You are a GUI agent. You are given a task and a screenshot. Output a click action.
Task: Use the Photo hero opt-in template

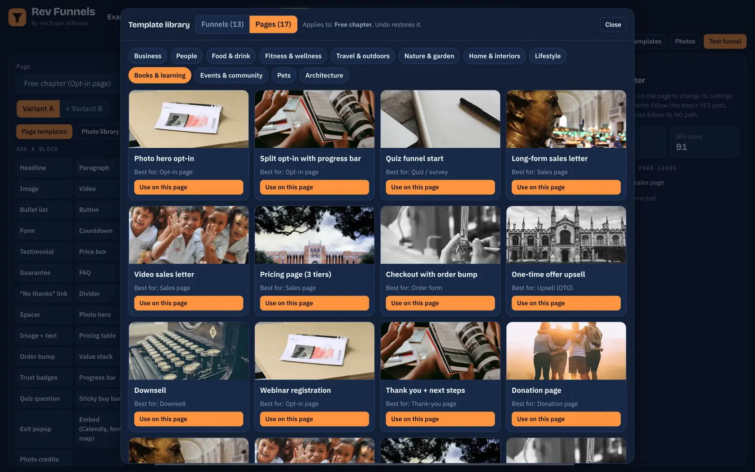click(x=189, y=187)
